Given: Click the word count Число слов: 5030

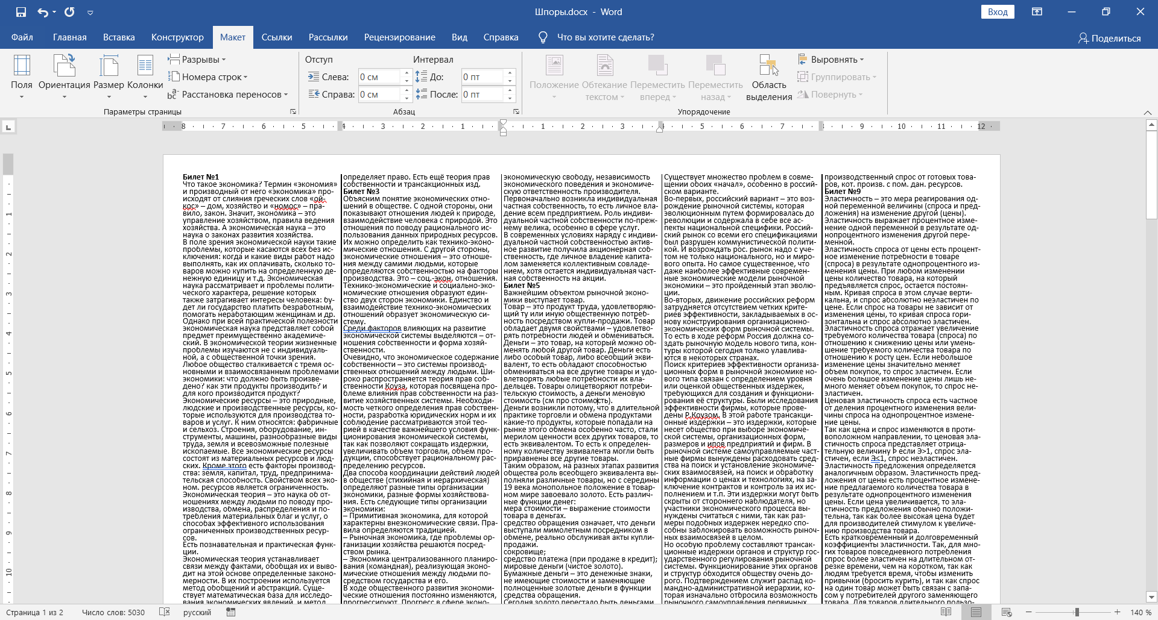Looking at the screenshot, I should (113, 613).
